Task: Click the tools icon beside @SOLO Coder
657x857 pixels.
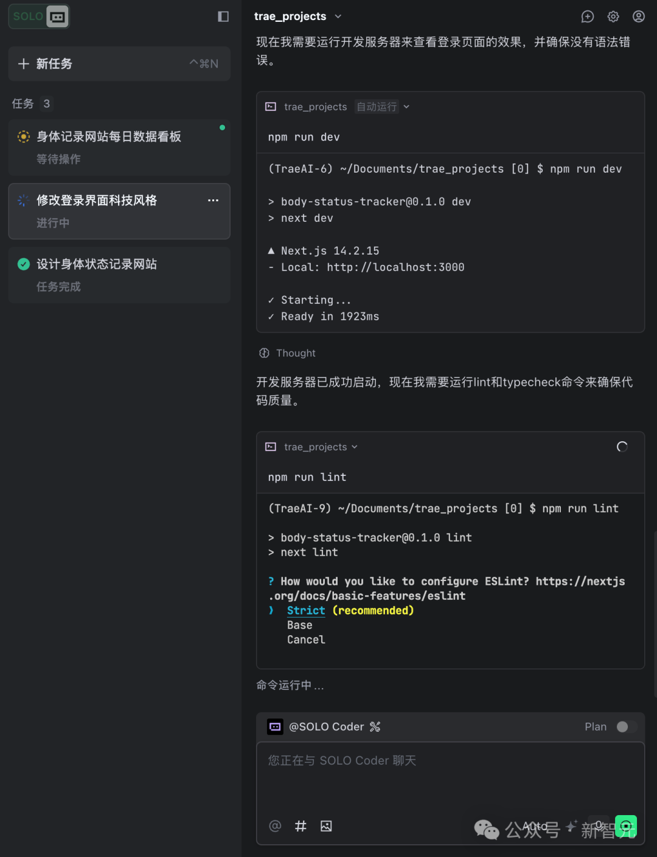Action: 375,726
